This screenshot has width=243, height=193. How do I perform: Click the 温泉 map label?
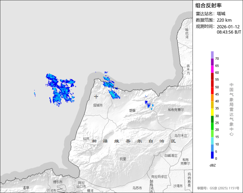click(26, 188)
